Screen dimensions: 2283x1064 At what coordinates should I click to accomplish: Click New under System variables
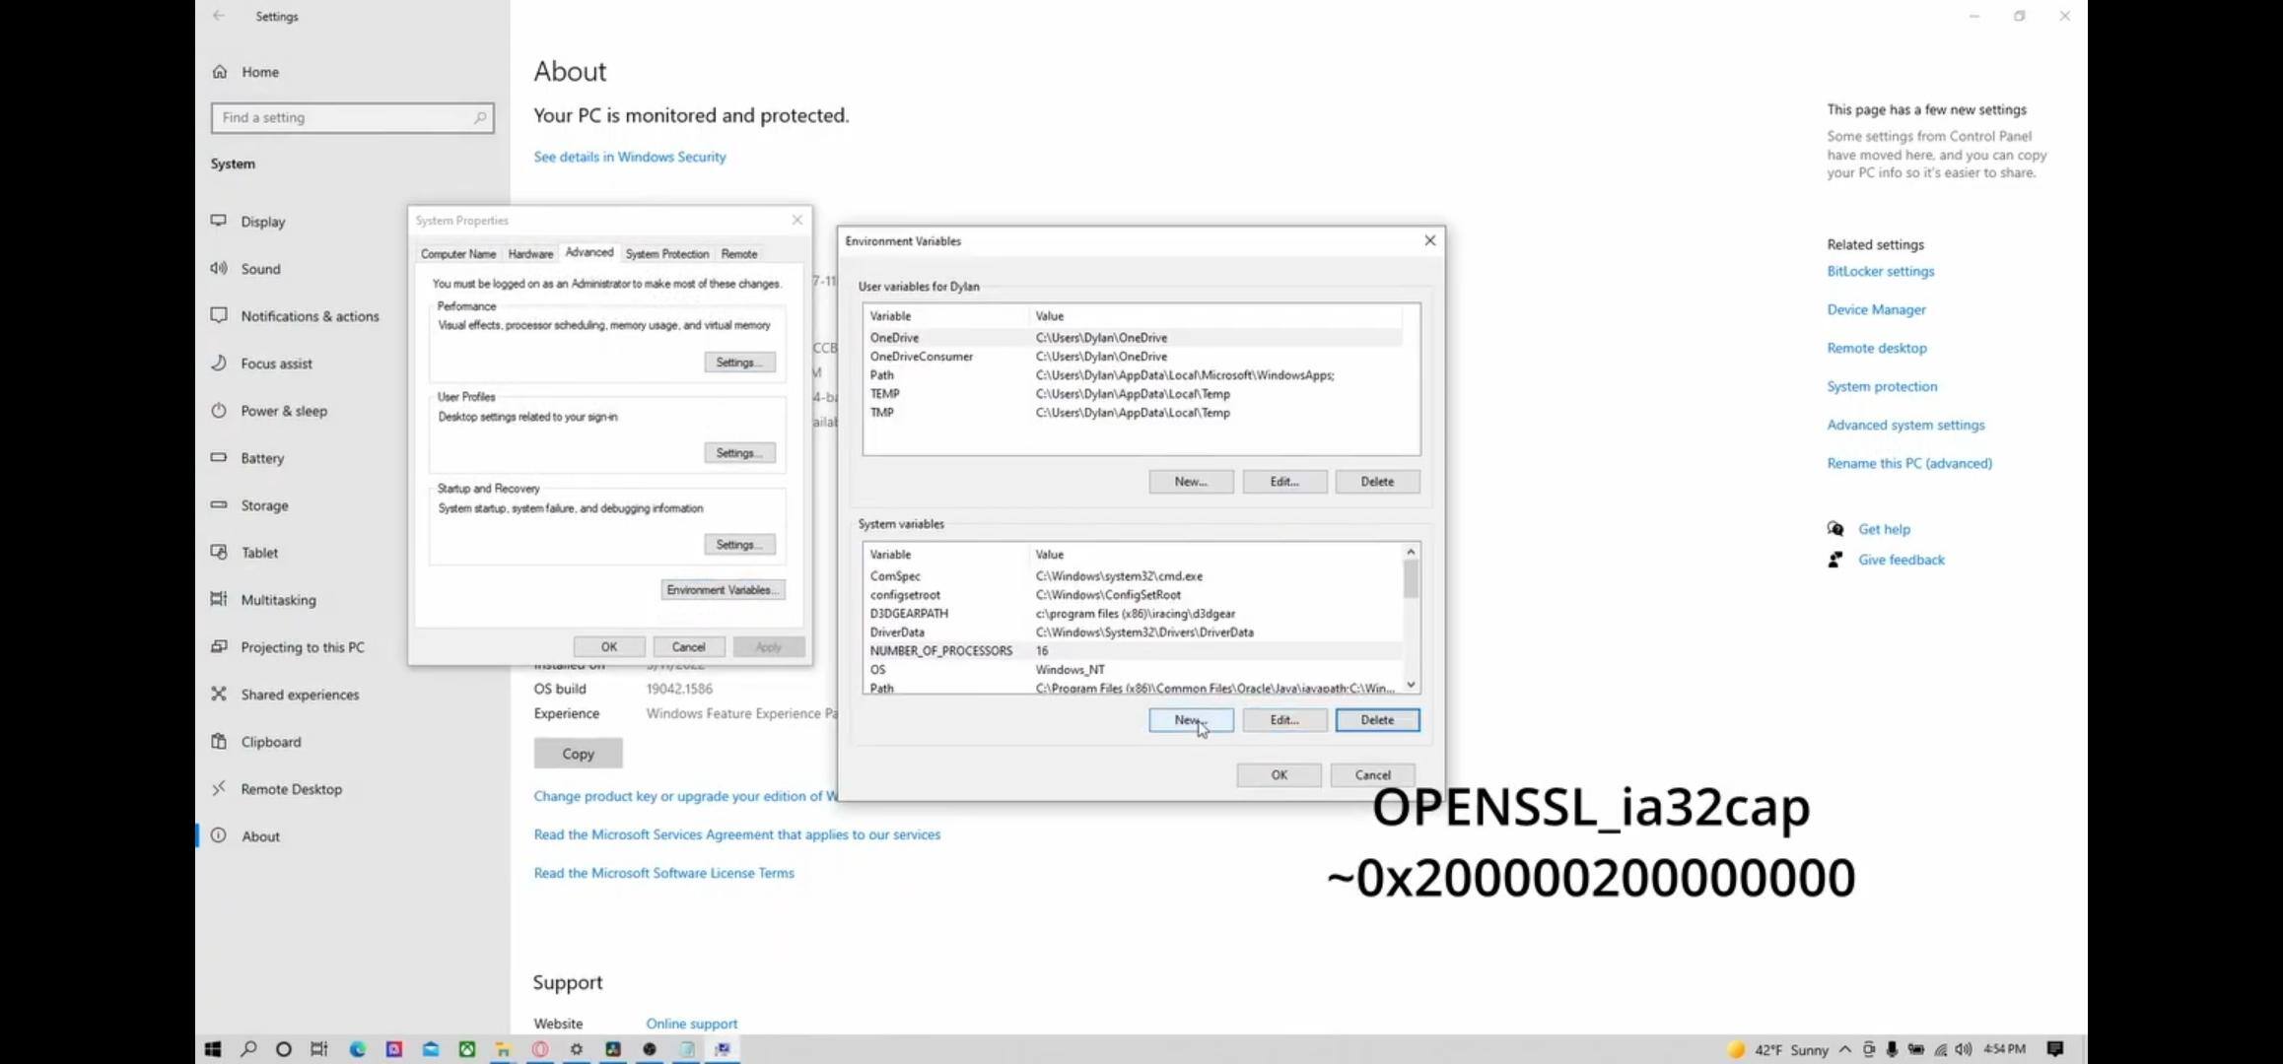(1190, 720)
